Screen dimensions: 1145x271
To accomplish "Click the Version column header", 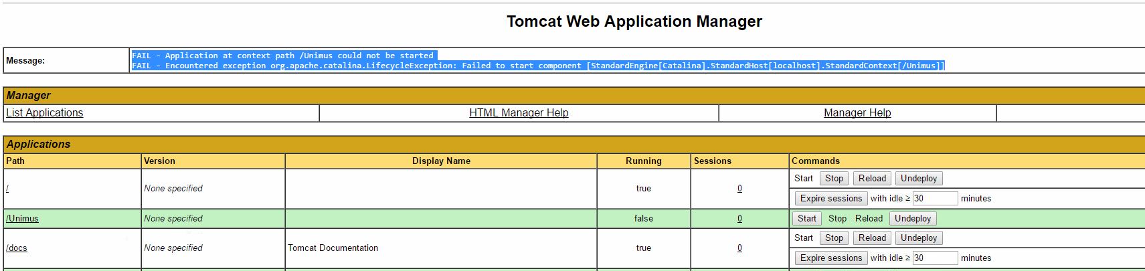I will 213,161.
